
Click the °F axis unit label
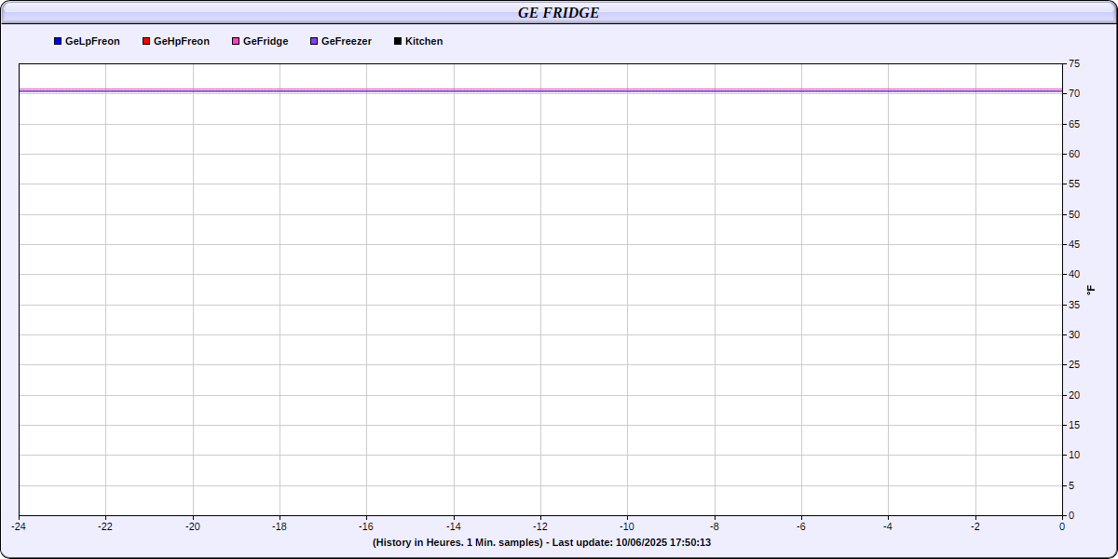(1091, 290)
